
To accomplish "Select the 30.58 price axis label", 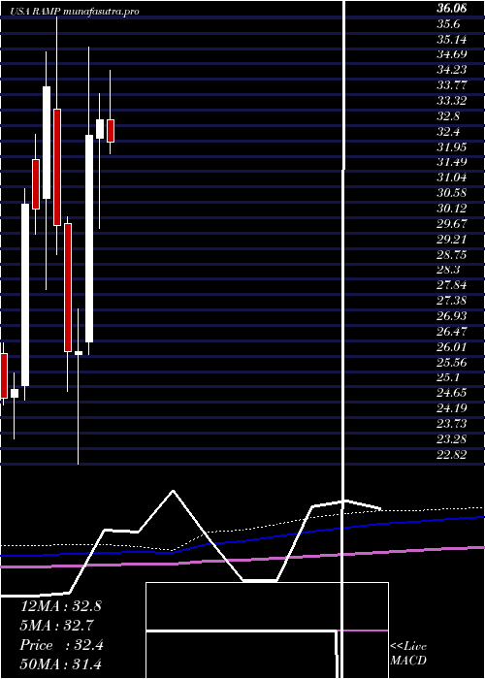I will (452, 193).
